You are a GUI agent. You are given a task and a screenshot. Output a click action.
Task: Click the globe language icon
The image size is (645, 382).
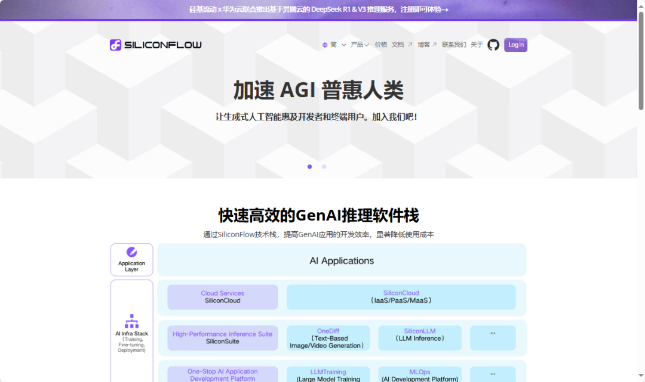point(325,45)
